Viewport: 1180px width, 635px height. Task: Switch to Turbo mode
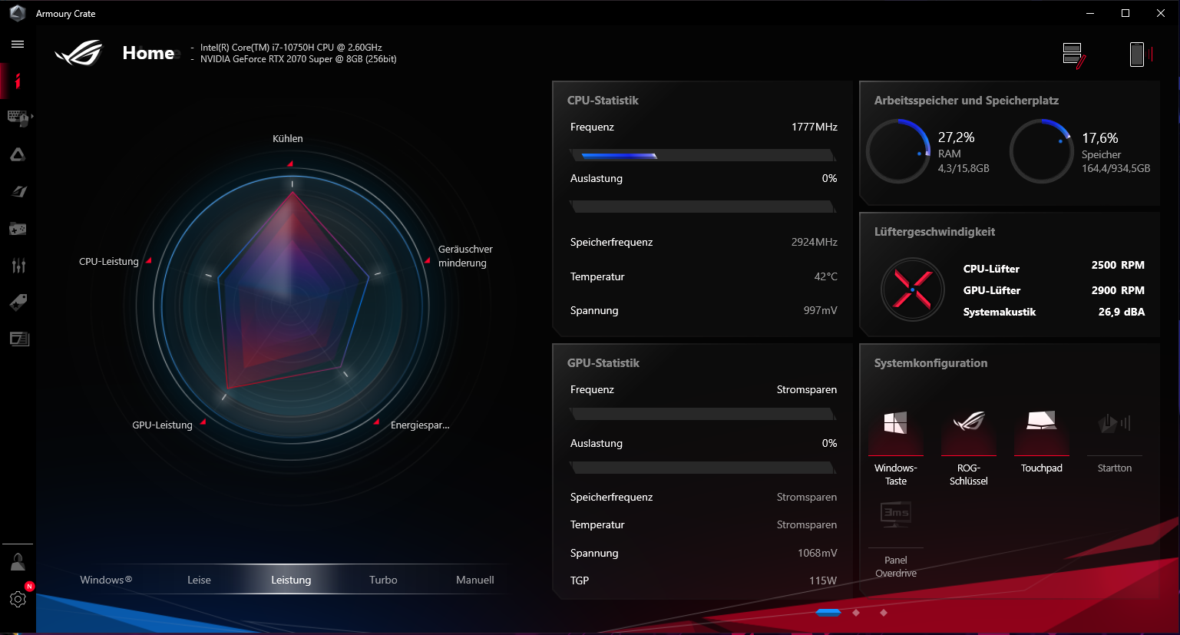(383, 580)
